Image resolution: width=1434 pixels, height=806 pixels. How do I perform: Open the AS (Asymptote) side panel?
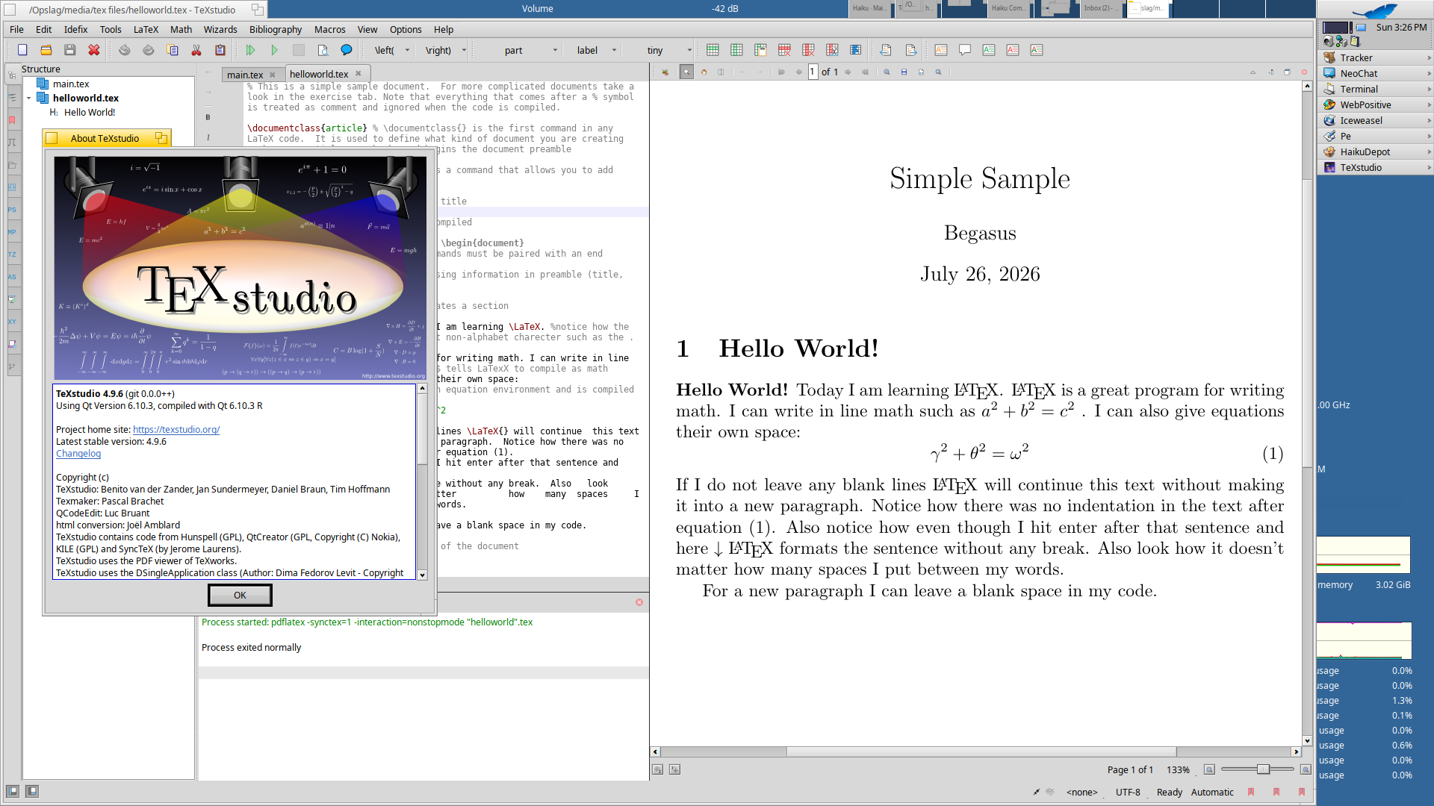(x=12, y=277)
